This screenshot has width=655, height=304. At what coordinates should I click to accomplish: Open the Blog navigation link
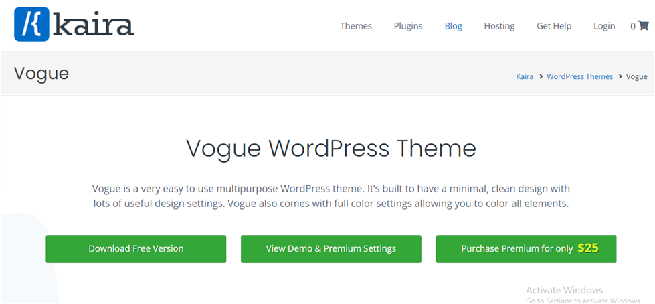(x=453, y=26)
